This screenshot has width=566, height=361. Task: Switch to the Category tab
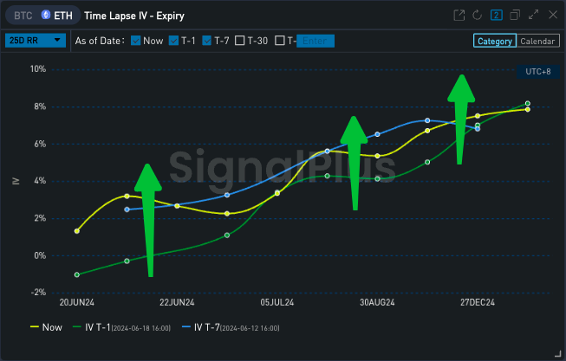(495, 41)
